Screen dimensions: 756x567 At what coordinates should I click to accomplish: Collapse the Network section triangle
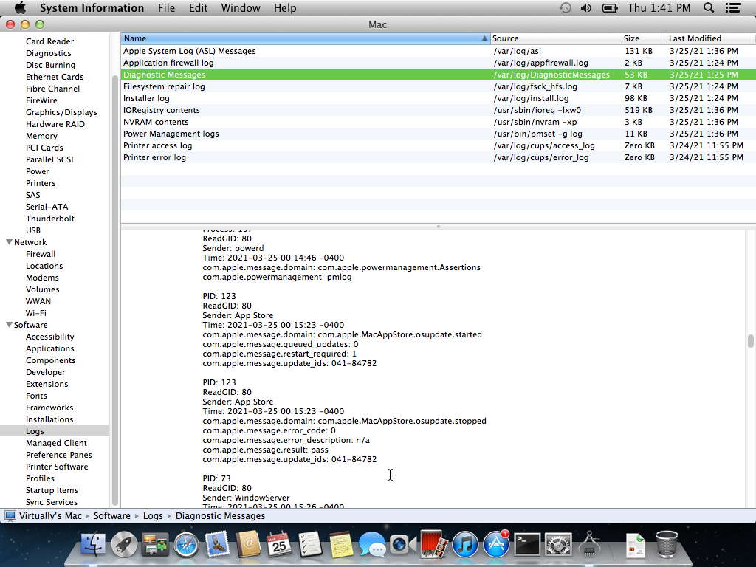click(9, 242)
